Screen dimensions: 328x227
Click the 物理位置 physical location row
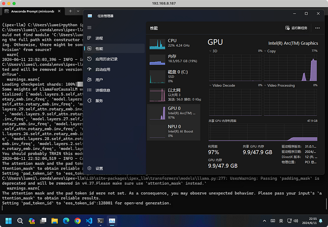pos(299,162)
